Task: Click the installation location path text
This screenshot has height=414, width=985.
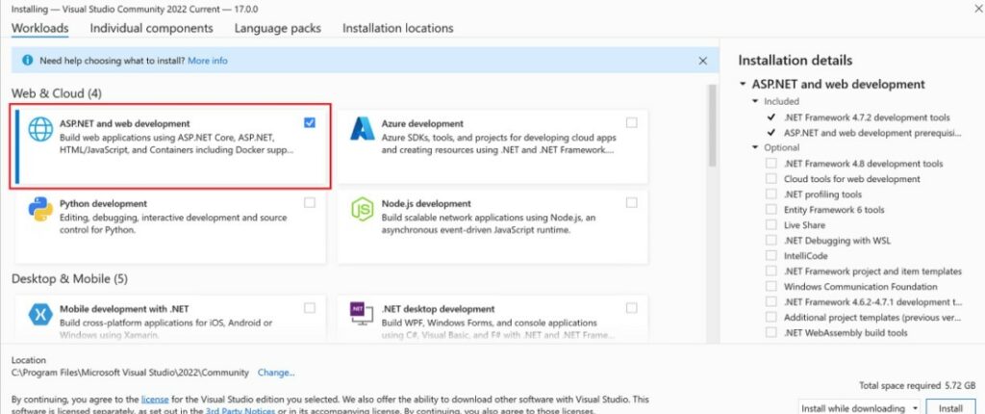Action: [x=130, y=373]
